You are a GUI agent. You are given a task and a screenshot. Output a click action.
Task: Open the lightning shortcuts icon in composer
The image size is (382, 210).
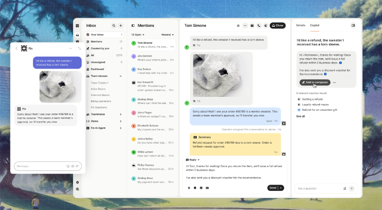[189, 188]
